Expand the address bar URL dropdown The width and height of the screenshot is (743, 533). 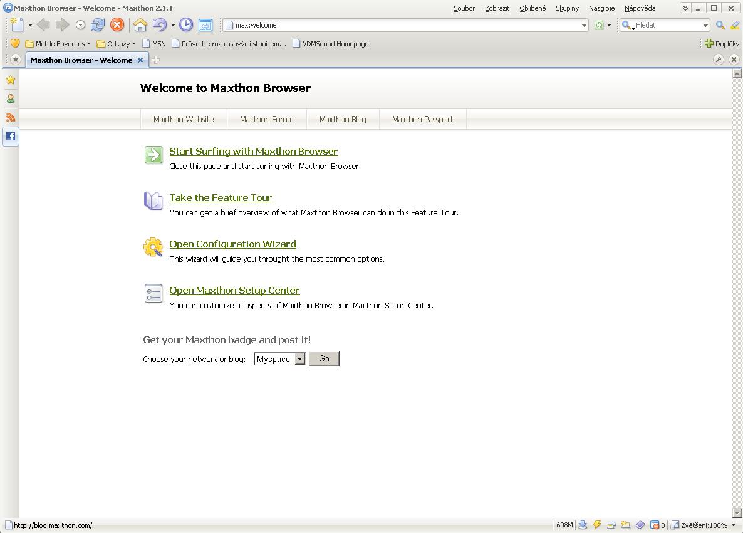[x=584, y=26]
